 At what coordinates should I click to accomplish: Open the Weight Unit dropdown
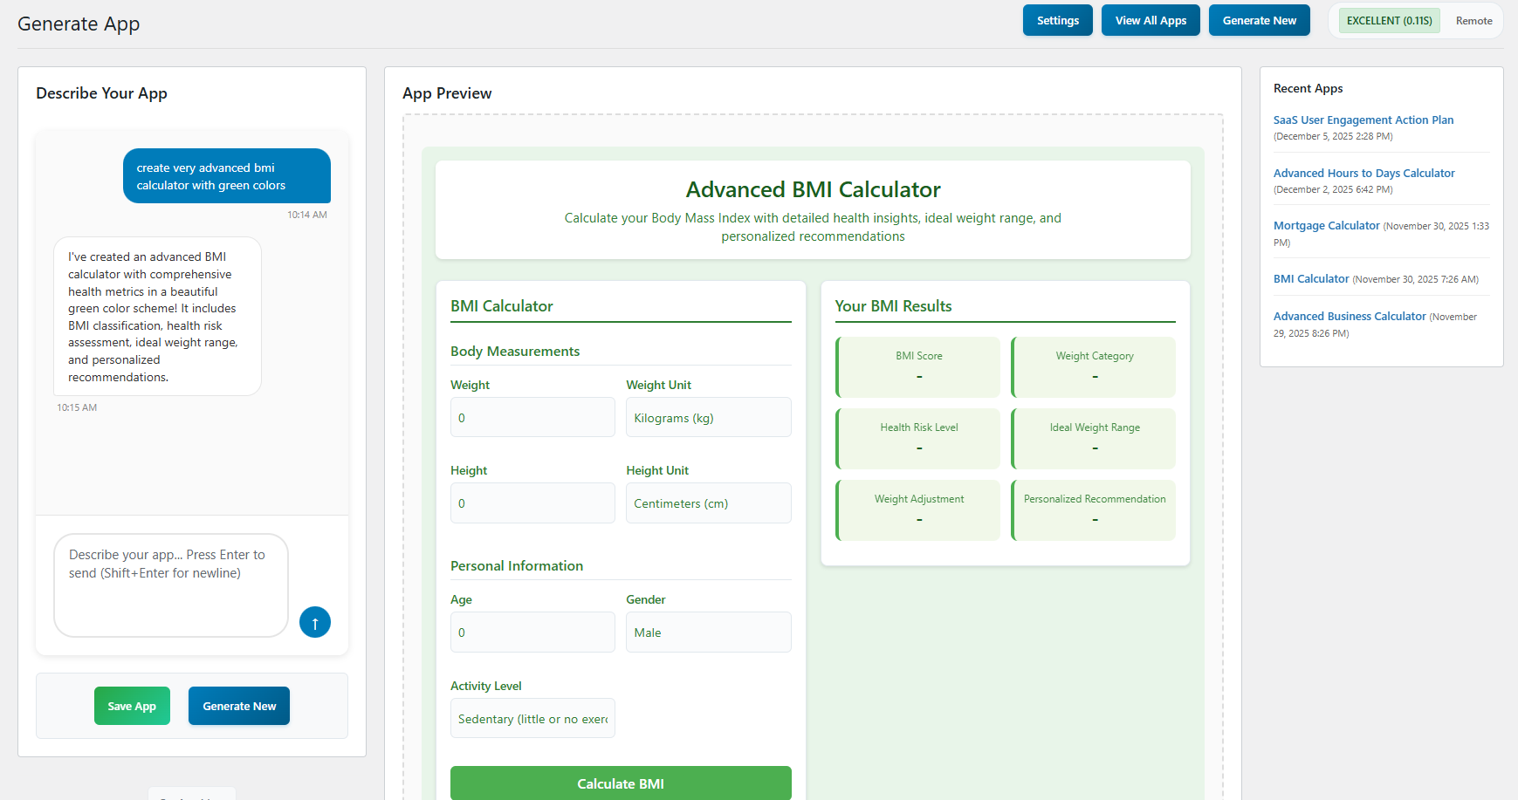tap(708, 418)
